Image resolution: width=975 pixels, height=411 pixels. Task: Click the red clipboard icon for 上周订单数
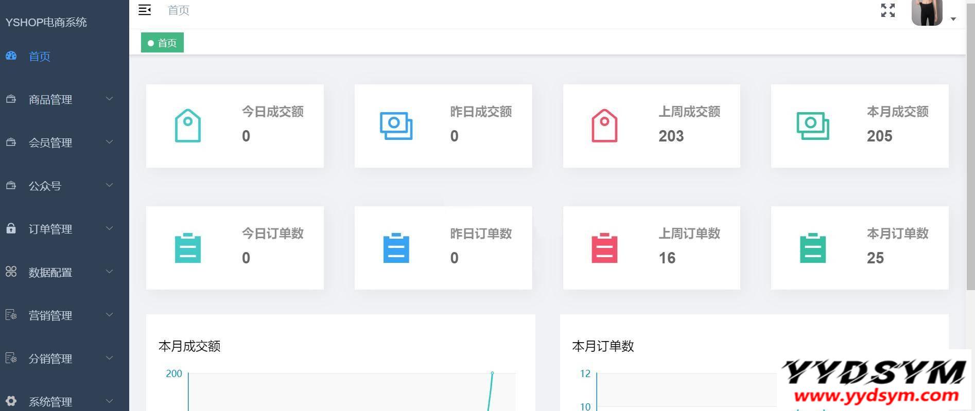coord(604,248)
